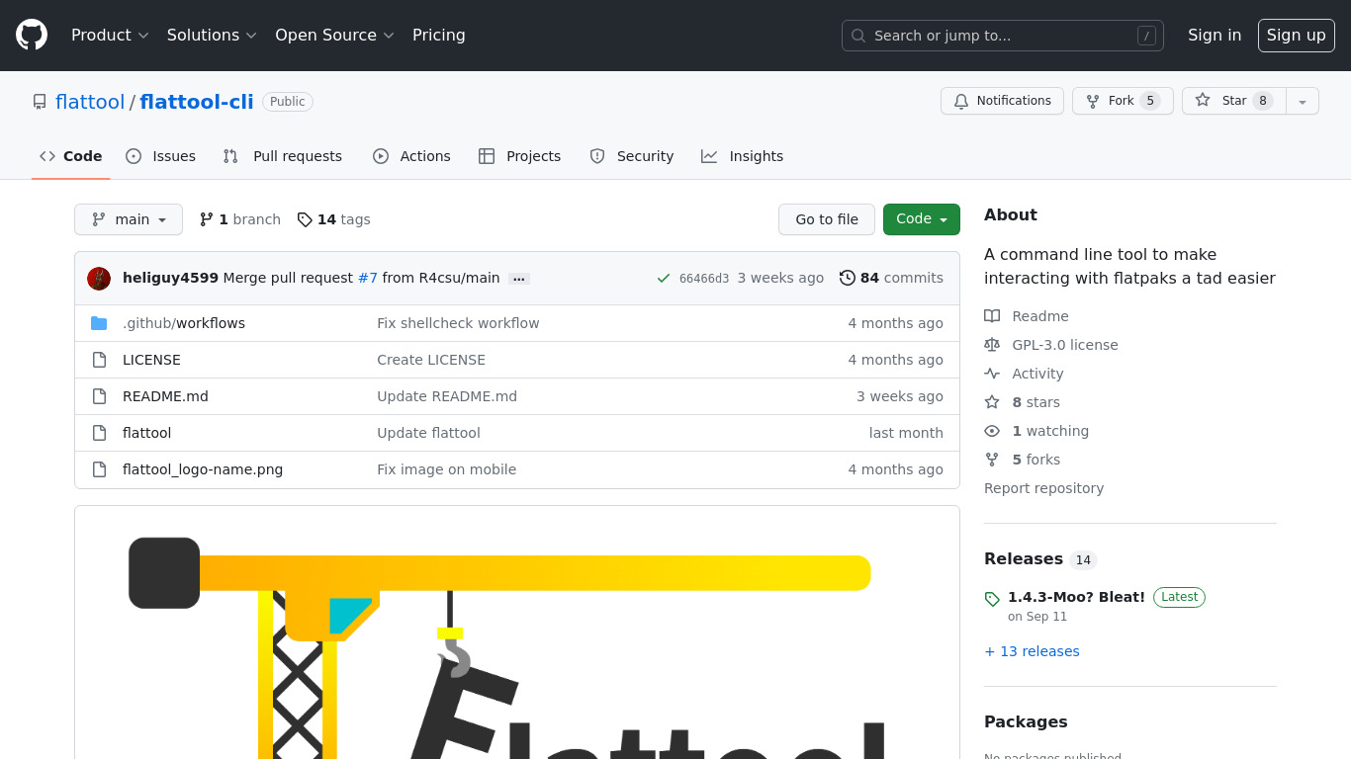This screenshot has height=759, width=1351.
Task: Open the flattool owner link
Action: [x=90, y=102]
